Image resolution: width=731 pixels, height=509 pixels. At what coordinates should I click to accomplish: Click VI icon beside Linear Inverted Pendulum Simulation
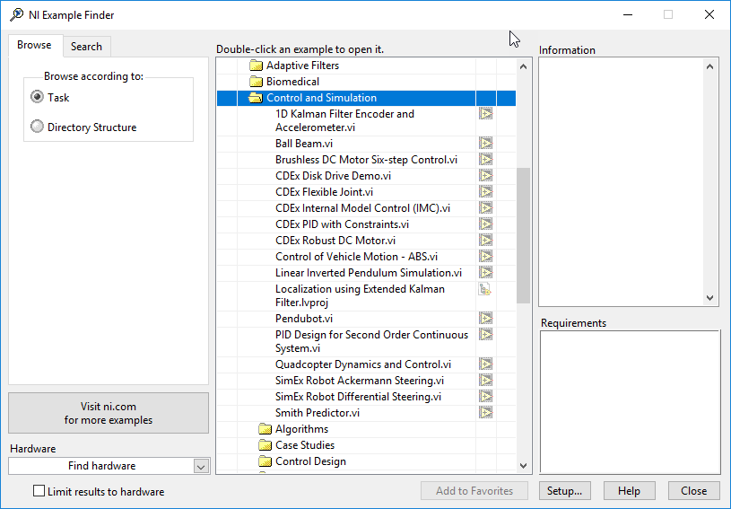point(485,273)
